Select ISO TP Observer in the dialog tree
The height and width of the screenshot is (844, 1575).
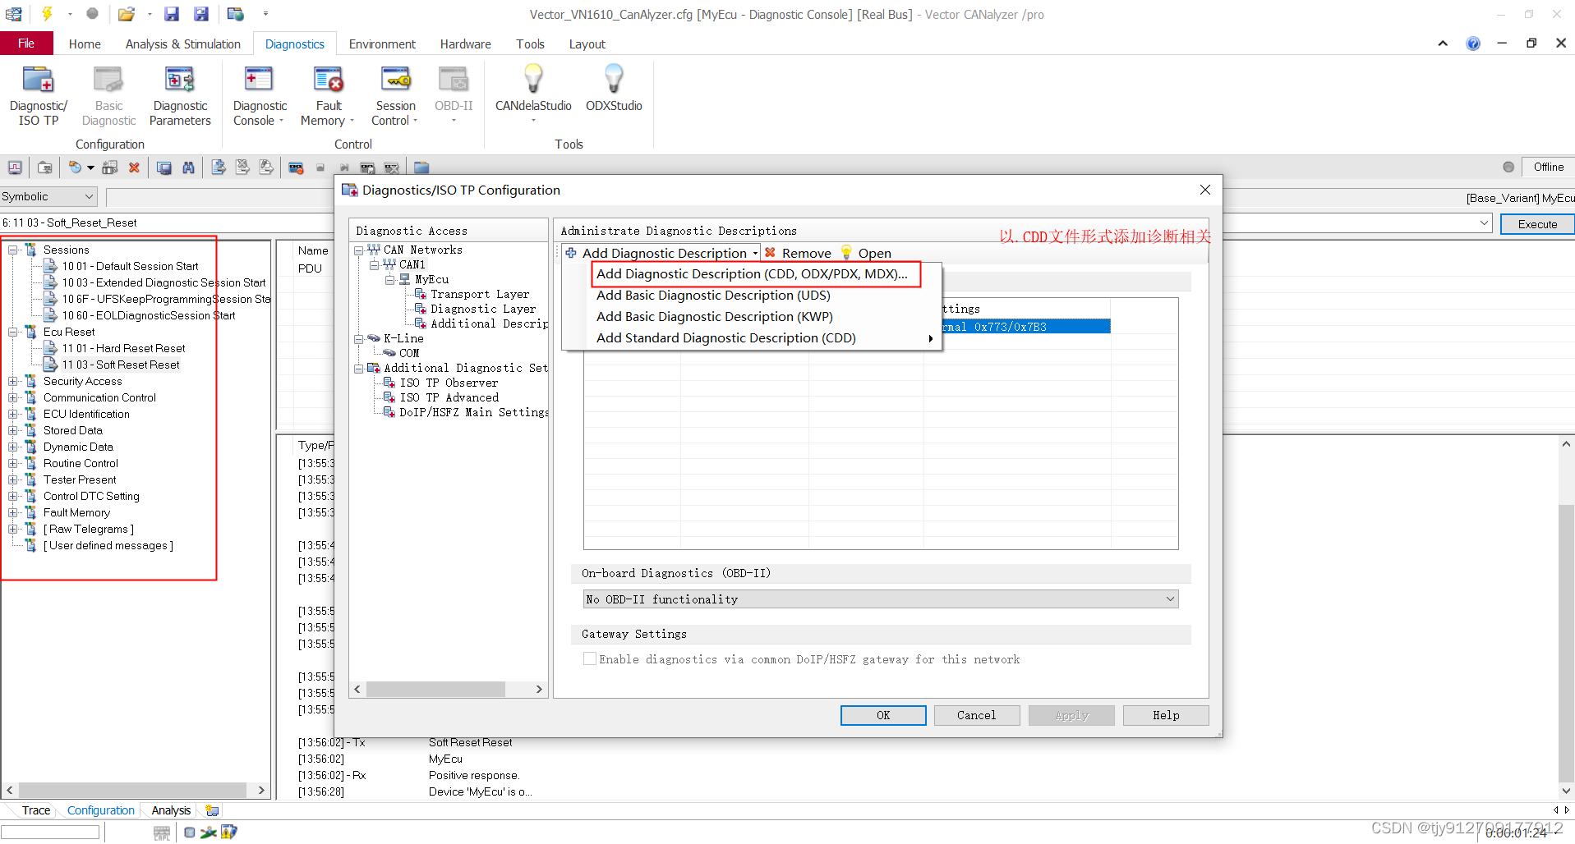(449, 383)
